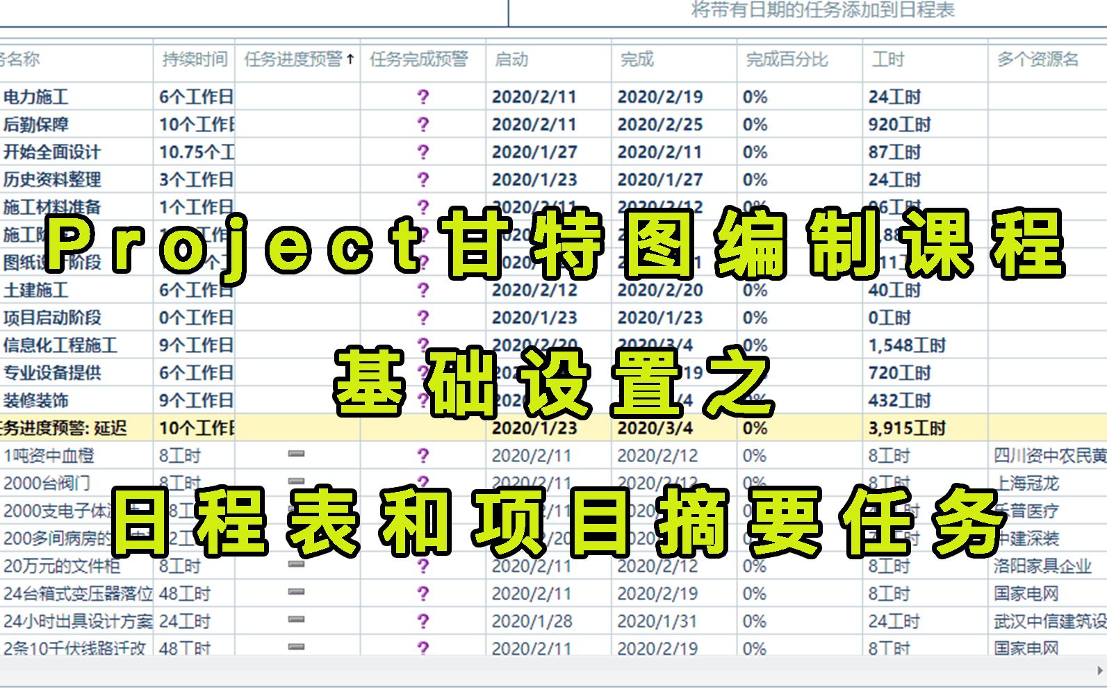Image resolution: width=1107 pixels, height=692 pixels.
Task: Select the 24小时出具设计方案 task name cell
Action: [76, 621]
